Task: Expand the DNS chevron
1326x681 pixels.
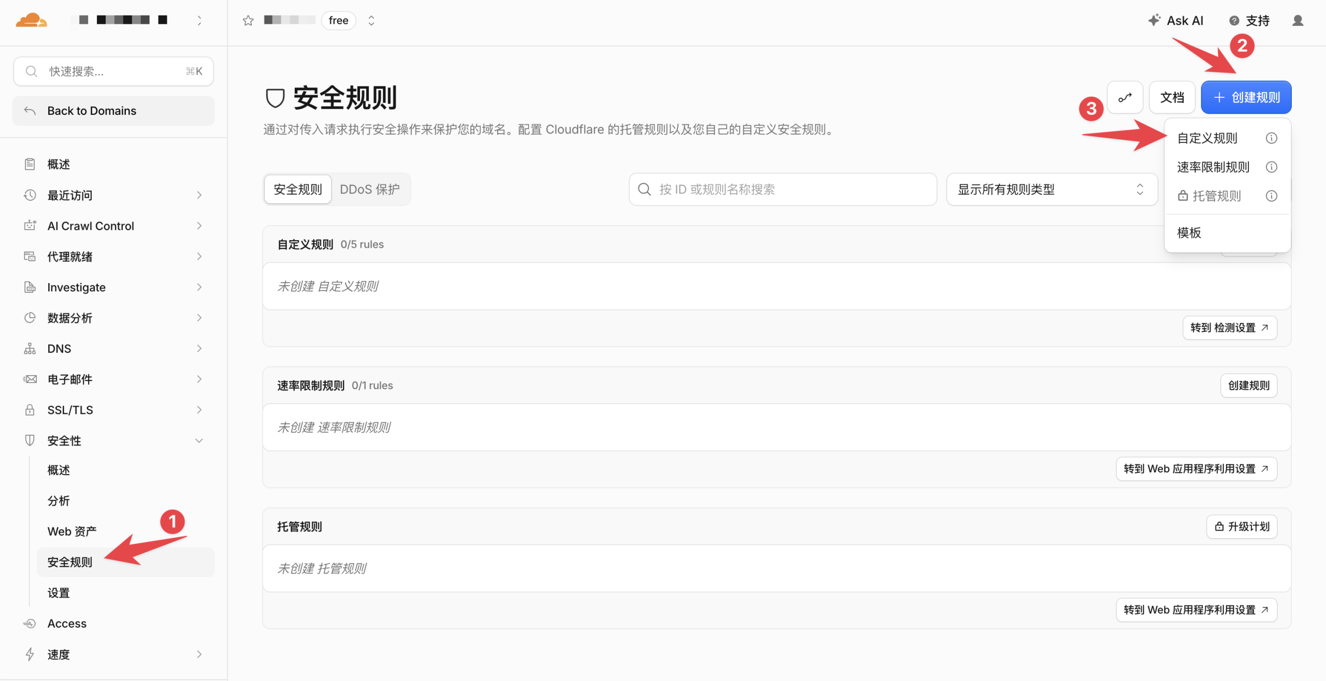Action: click(199, 349)
